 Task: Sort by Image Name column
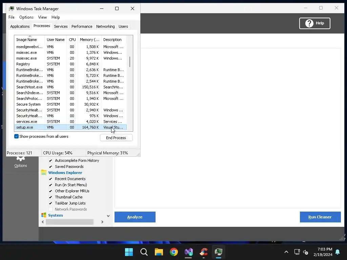click(30, 40)
